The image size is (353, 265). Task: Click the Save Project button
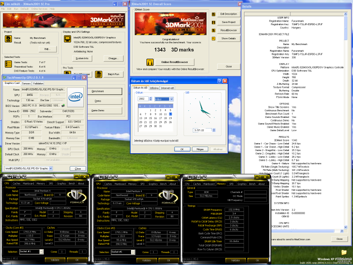coord(229,22)
